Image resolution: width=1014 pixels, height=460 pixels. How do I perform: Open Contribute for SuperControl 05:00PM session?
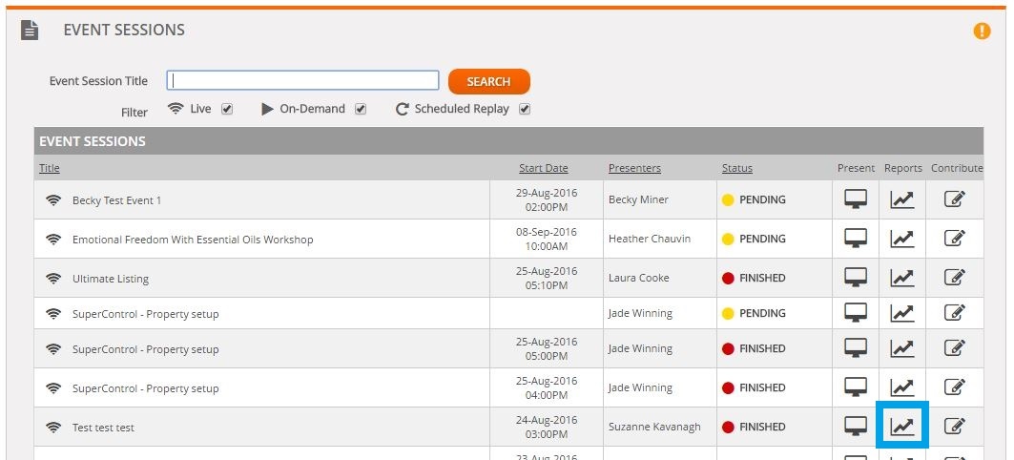click(x=955, y=348)
